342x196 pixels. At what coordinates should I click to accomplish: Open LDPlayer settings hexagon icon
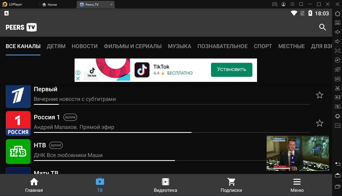tap(337, 14)
